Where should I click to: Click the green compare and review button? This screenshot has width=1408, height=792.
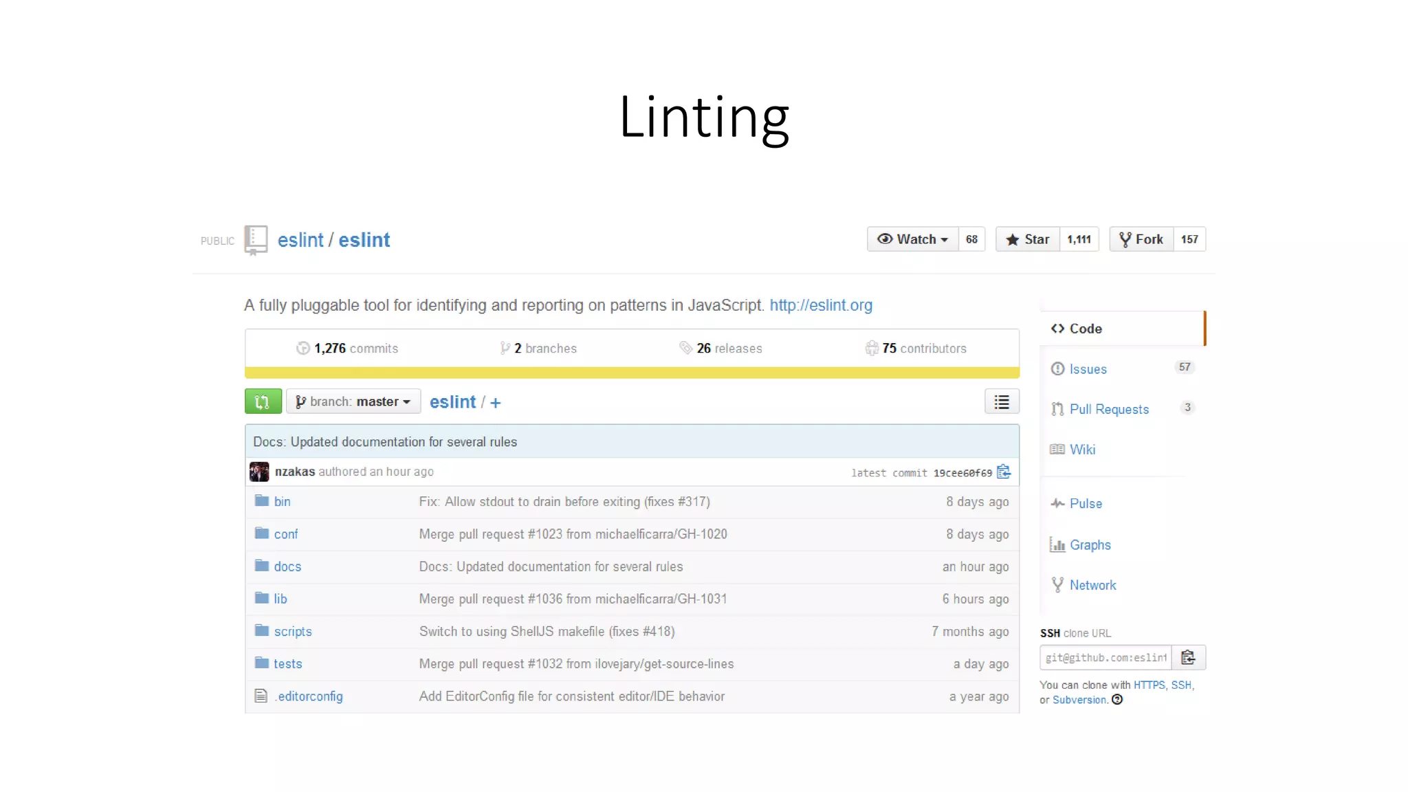(263, 401)
